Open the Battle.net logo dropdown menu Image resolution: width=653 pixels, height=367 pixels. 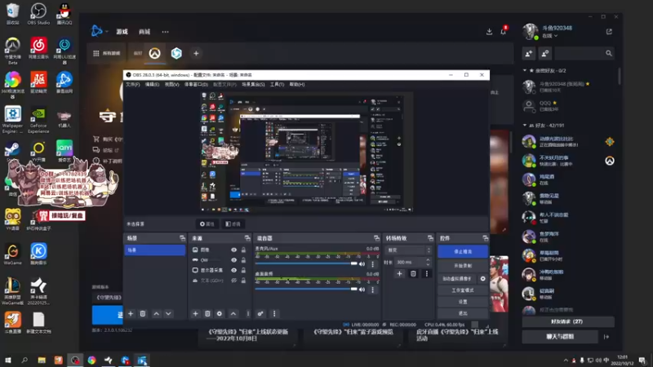99,31
